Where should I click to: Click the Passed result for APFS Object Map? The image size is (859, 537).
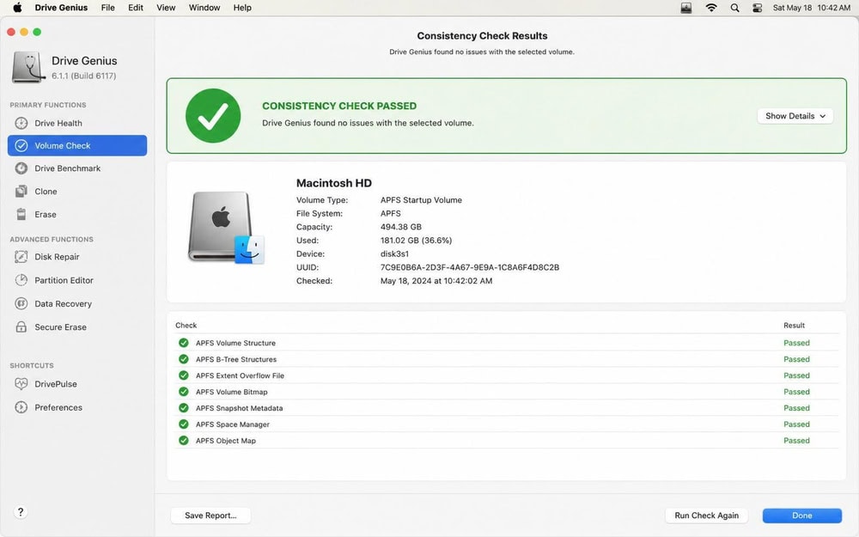point(796,441)
